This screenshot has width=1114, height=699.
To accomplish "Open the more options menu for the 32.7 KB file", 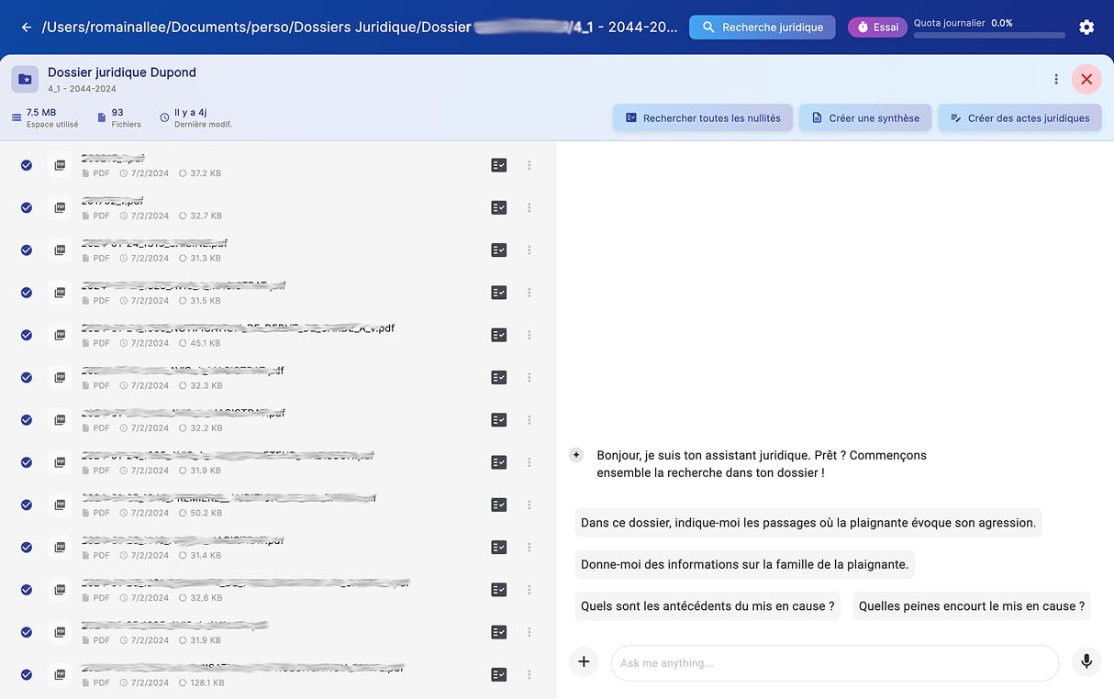I will (529, 208).
